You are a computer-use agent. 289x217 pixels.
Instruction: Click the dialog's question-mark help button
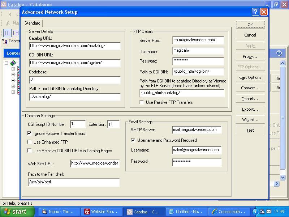(x=255, y=12)
